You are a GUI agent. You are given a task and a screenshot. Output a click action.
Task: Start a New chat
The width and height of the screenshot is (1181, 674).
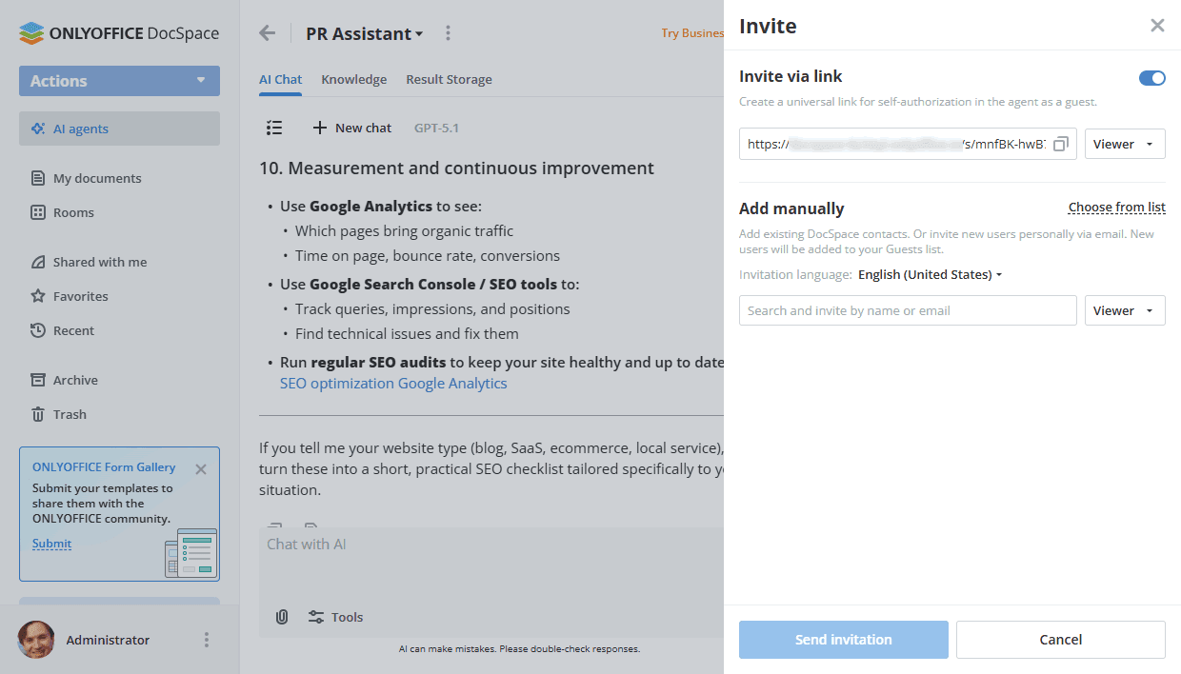[x=351, y=128]
